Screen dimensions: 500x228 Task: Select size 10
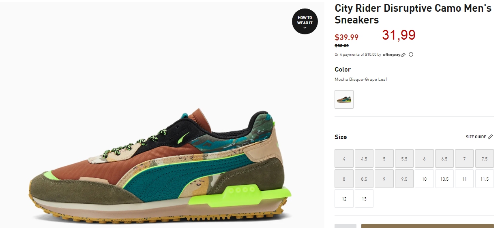click(x=424, y=179)
